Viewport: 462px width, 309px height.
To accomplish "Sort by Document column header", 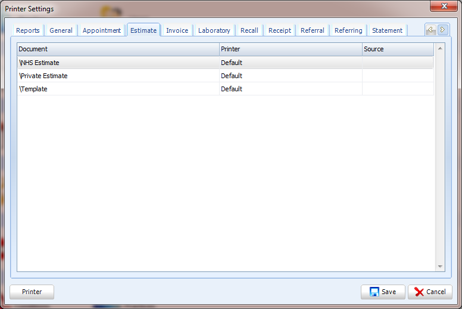I will tap(118, 49).
